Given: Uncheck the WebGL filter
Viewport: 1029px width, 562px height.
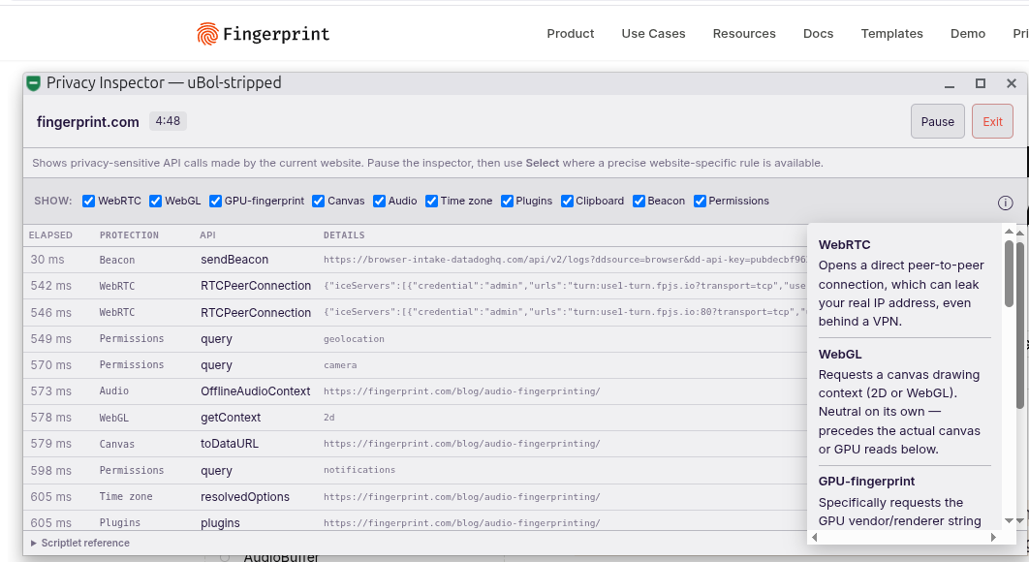Looking at the screenshot, I should coord(156,201).
